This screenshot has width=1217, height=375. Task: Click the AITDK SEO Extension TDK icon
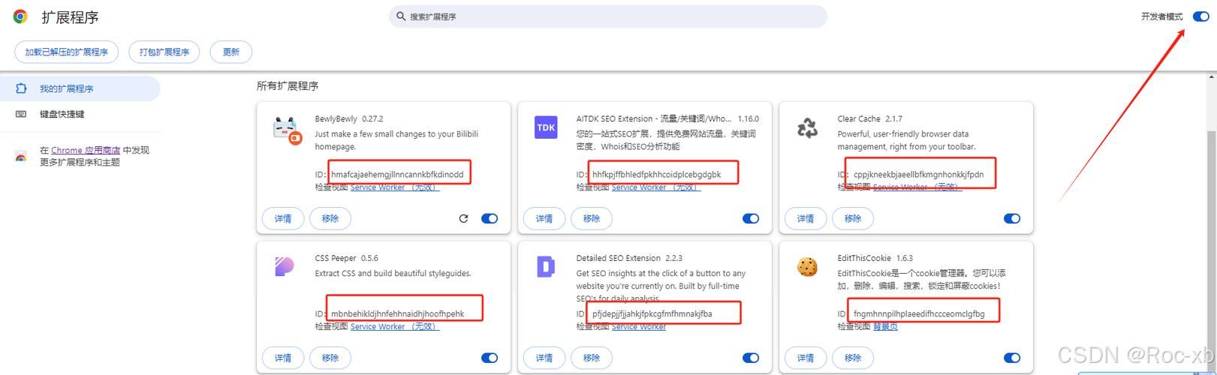546,127
